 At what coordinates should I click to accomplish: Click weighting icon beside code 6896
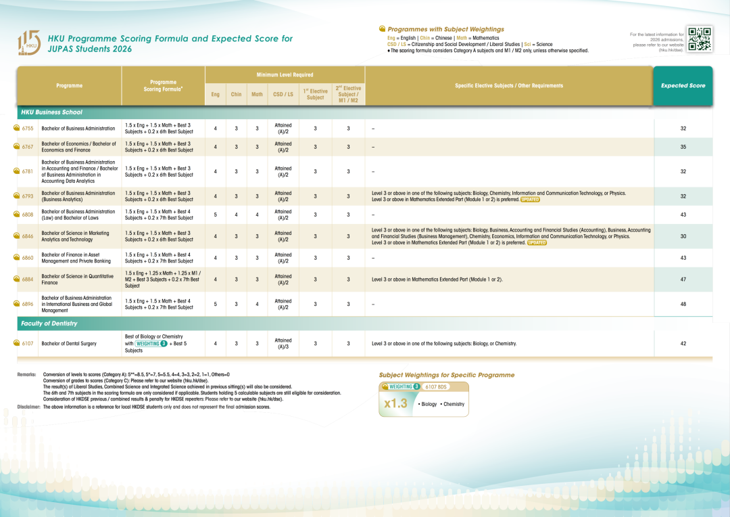coord(17,303)
